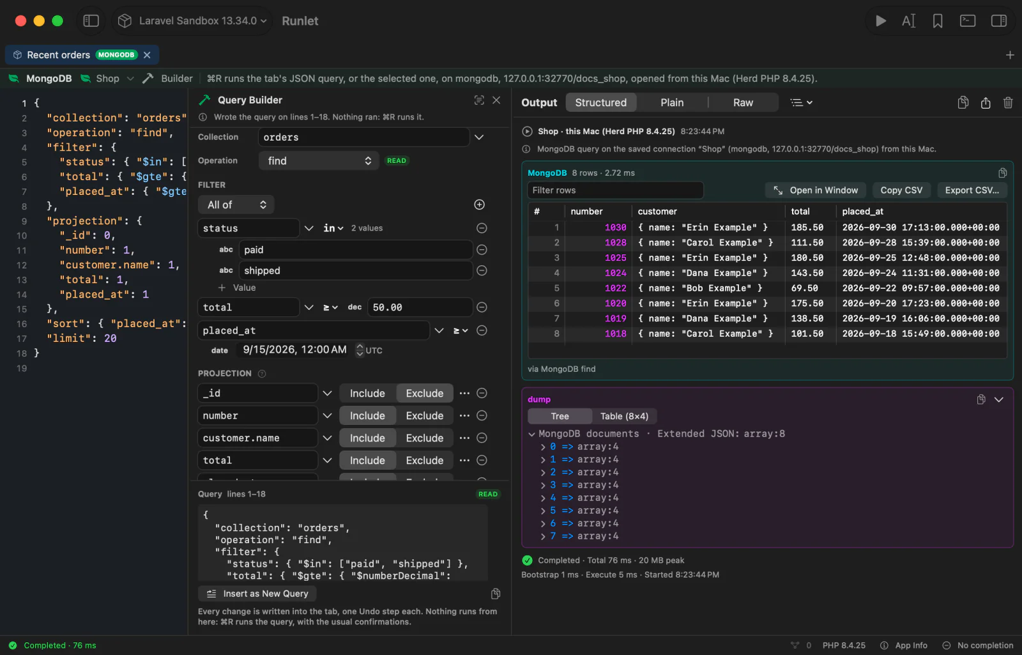Select the Recent orders tab

coord(82,55)
